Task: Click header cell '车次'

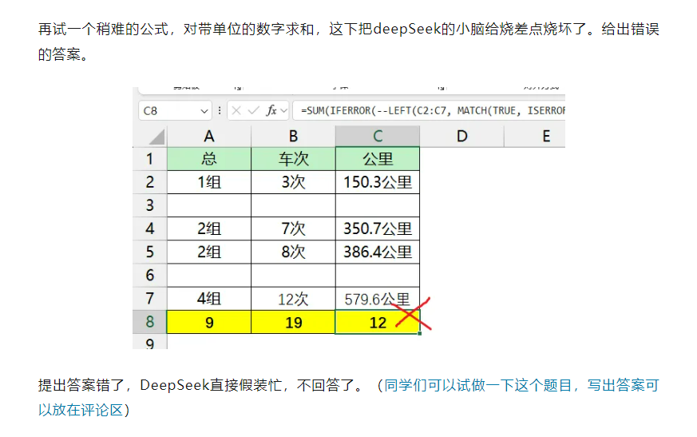Action: (x=293, y=159)
